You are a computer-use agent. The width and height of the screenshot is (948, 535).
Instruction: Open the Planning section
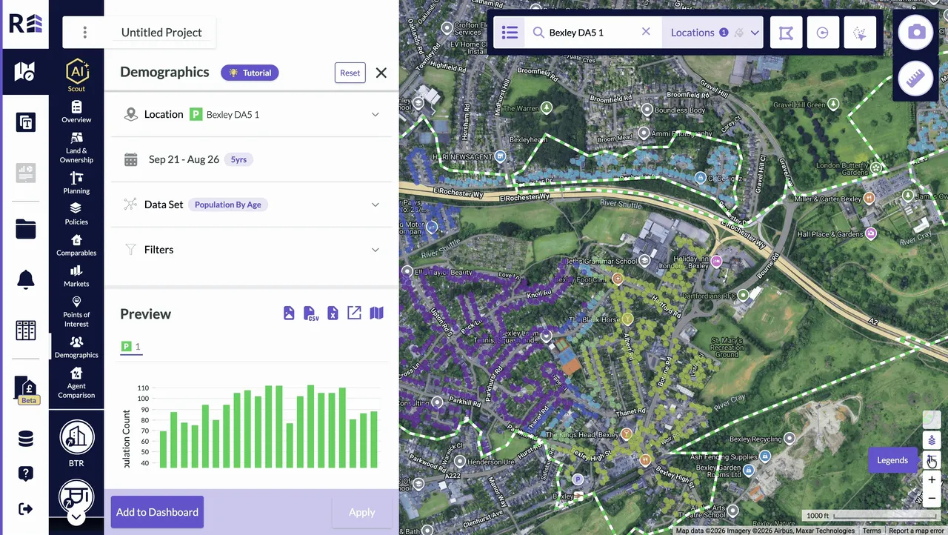(76, 183)
